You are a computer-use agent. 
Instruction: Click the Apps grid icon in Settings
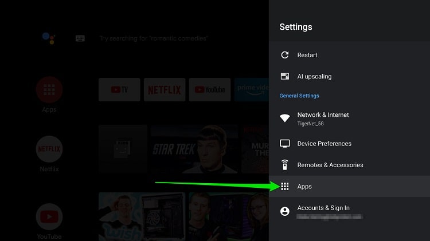(284, 186)
